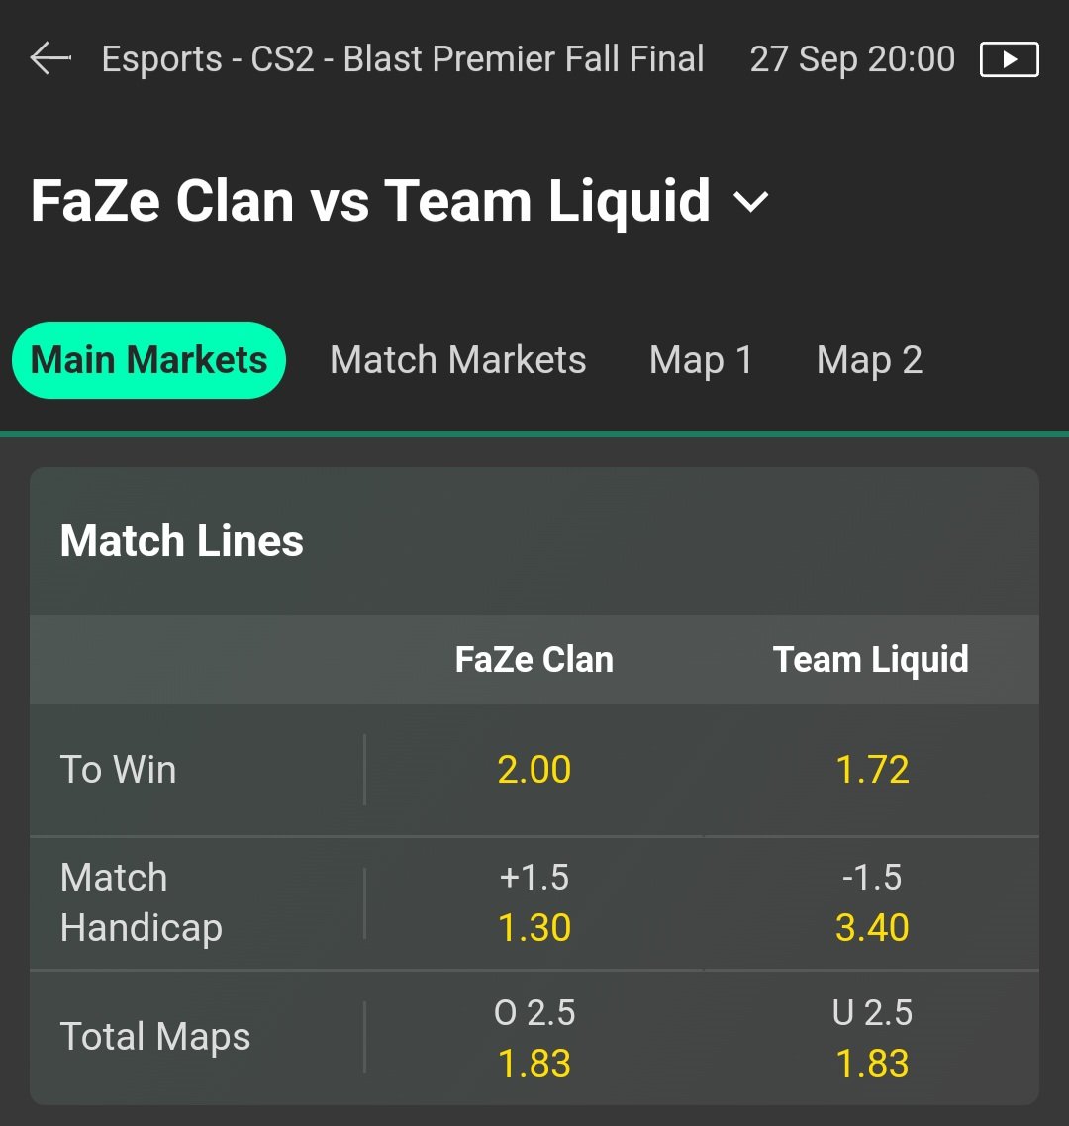
Task: Click the Match Handicap row label
Action: click(142, 902)
